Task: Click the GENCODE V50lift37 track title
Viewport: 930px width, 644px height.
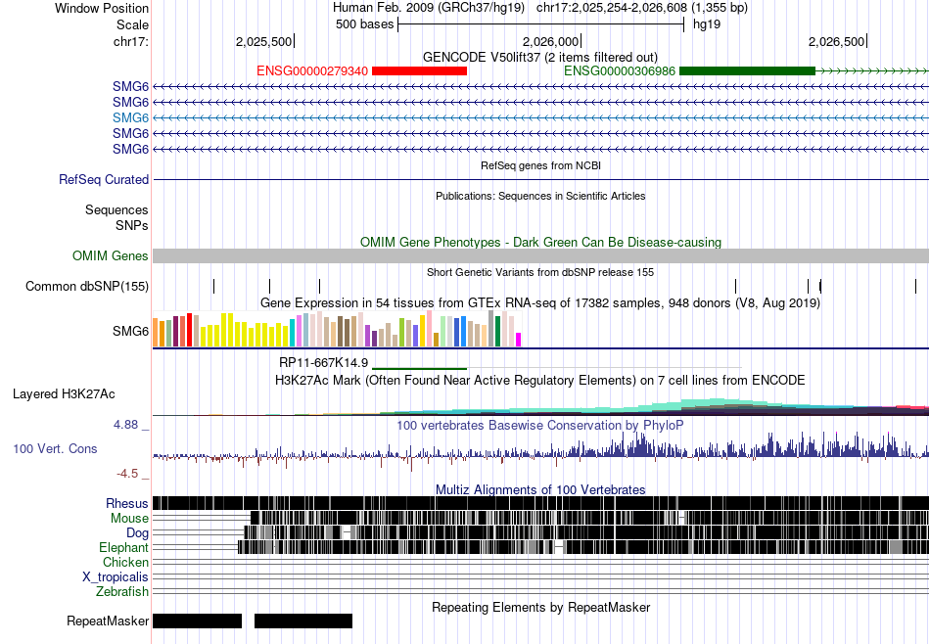Action: click(539, 57)
